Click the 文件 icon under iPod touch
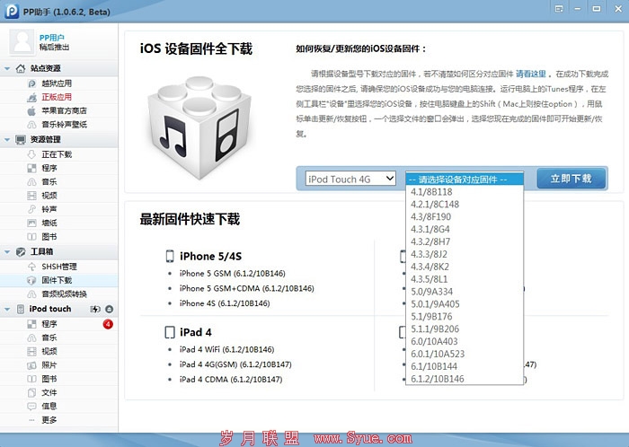 (x=31, y=392)
